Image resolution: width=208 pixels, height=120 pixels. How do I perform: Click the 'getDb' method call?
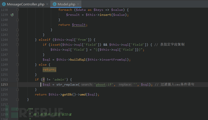(67, 94)
